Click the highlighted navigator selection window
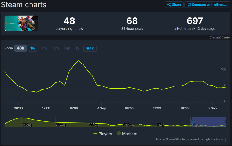Screen dimensions: 232x146 tap(209, 122)
